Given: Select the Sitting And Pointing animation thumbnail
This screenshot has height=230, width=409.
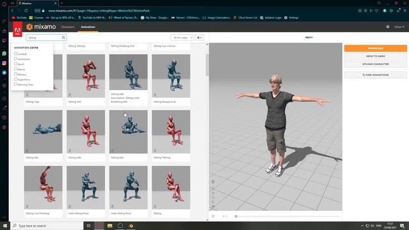Looking at the screenshot, I should tap(43, 187).
